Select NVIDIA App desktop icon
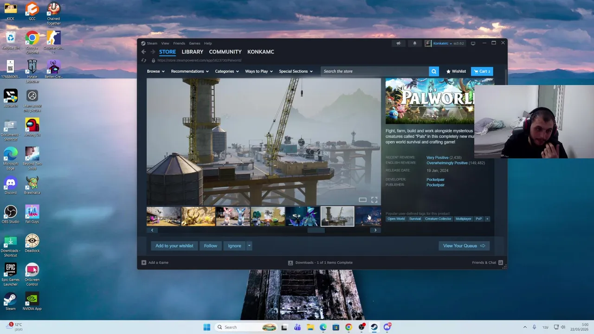 click(32, 302)
